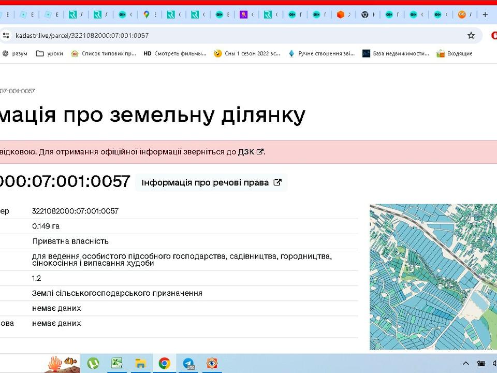Viewport: 497px width, 373px height.
Task: Open the 'уроки' bookmarks folder
Action: pos(50,53)
